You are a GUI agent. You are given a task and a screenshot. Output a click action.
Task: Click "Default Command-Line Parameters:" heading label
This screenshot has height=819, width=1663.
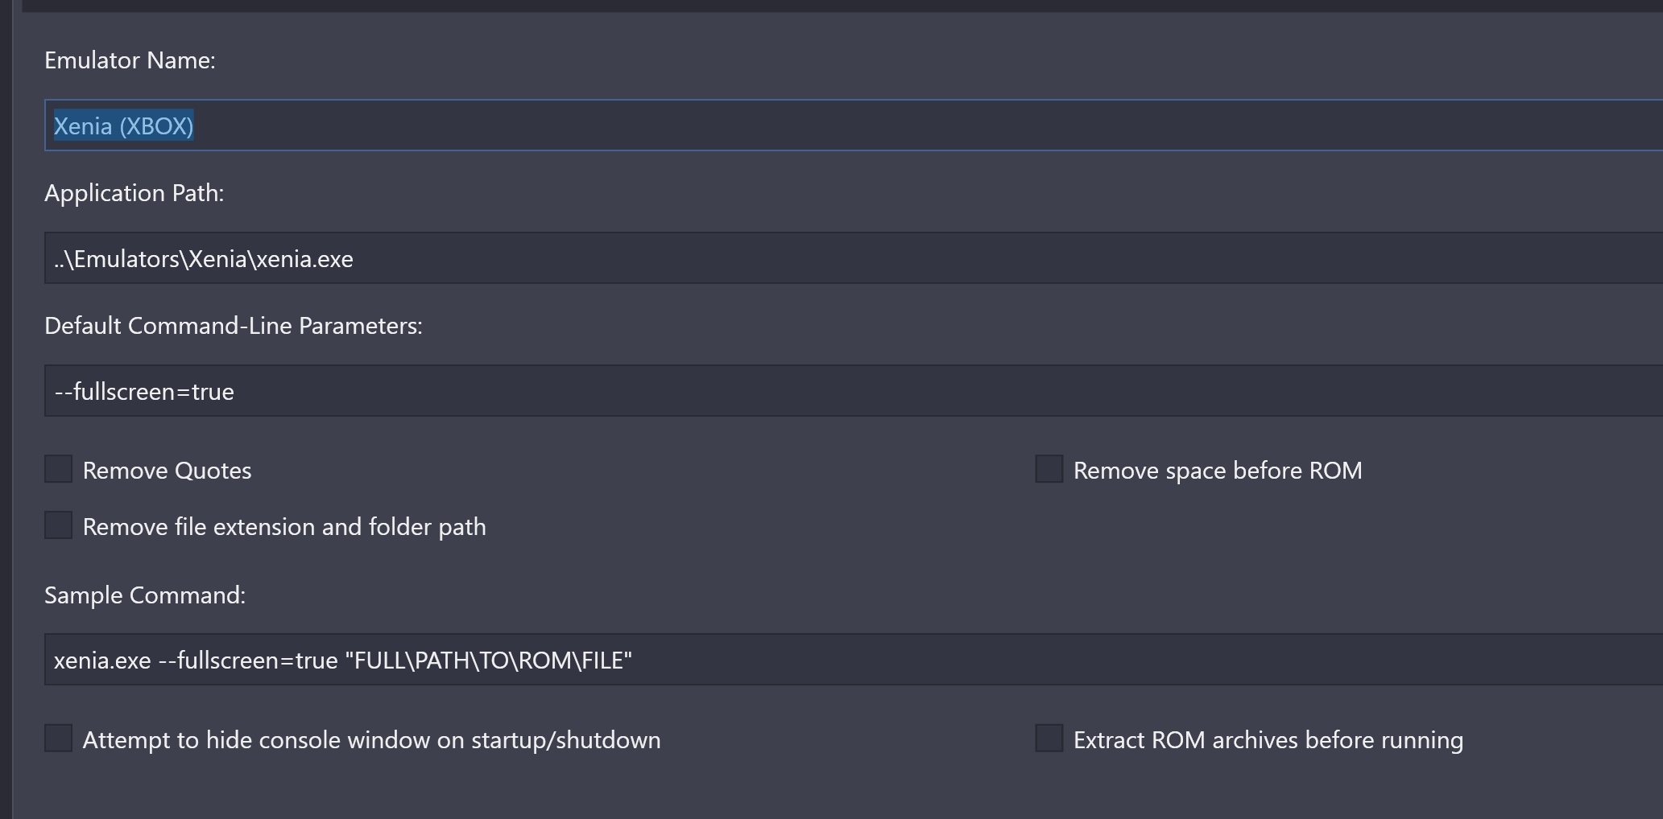(234, 326)
